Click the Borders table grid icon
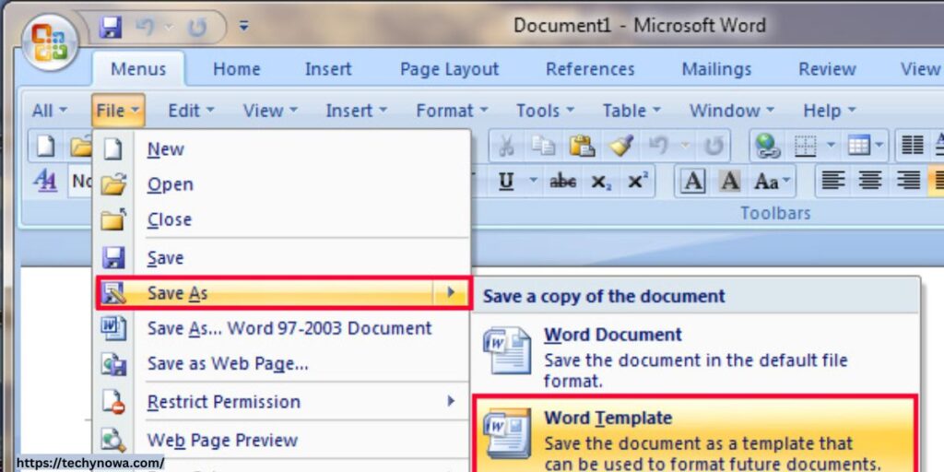The image size is (944, 472). [805, 146]
